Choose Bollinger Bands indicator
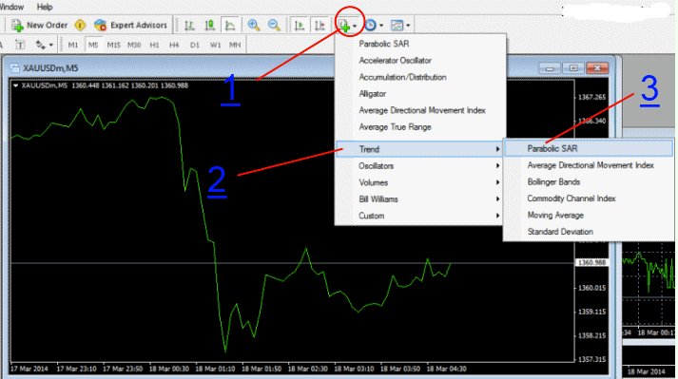678x379 pixels. pos(553,182)
